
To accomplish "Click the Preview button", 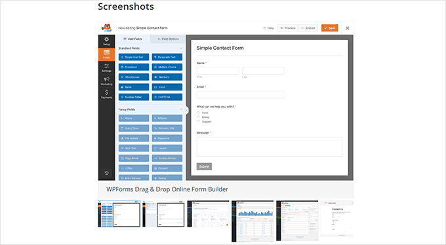I will [x=288, y=28].
